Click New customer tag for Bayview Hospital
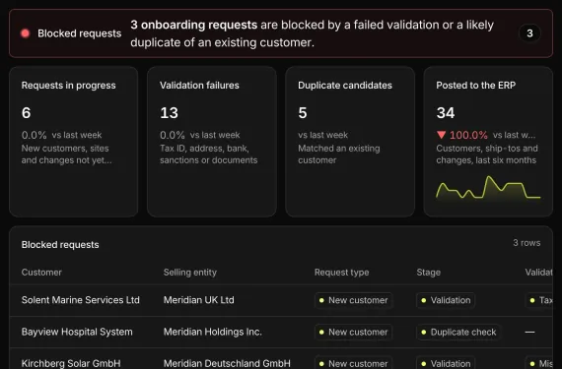The image size is (562, 369). tap(353, 333)
